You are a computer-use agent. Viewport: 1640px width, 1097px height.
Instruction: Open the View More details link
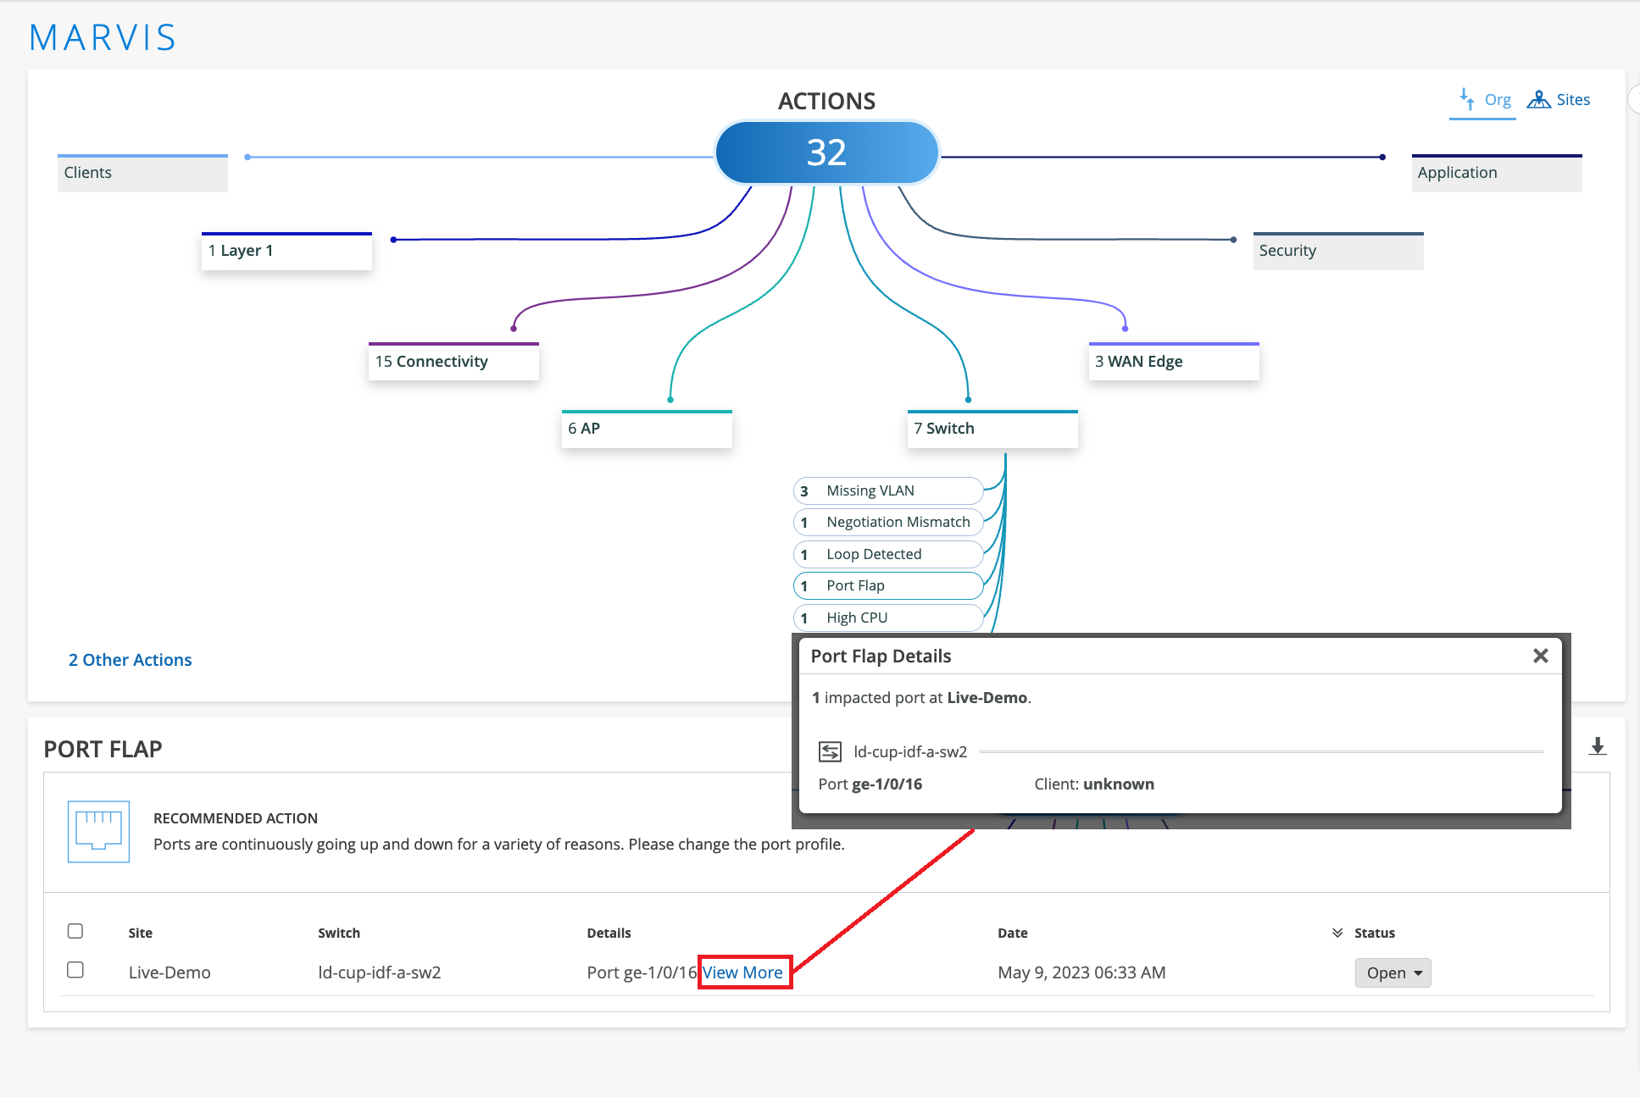pyautogui.click(x=743, y=972)
